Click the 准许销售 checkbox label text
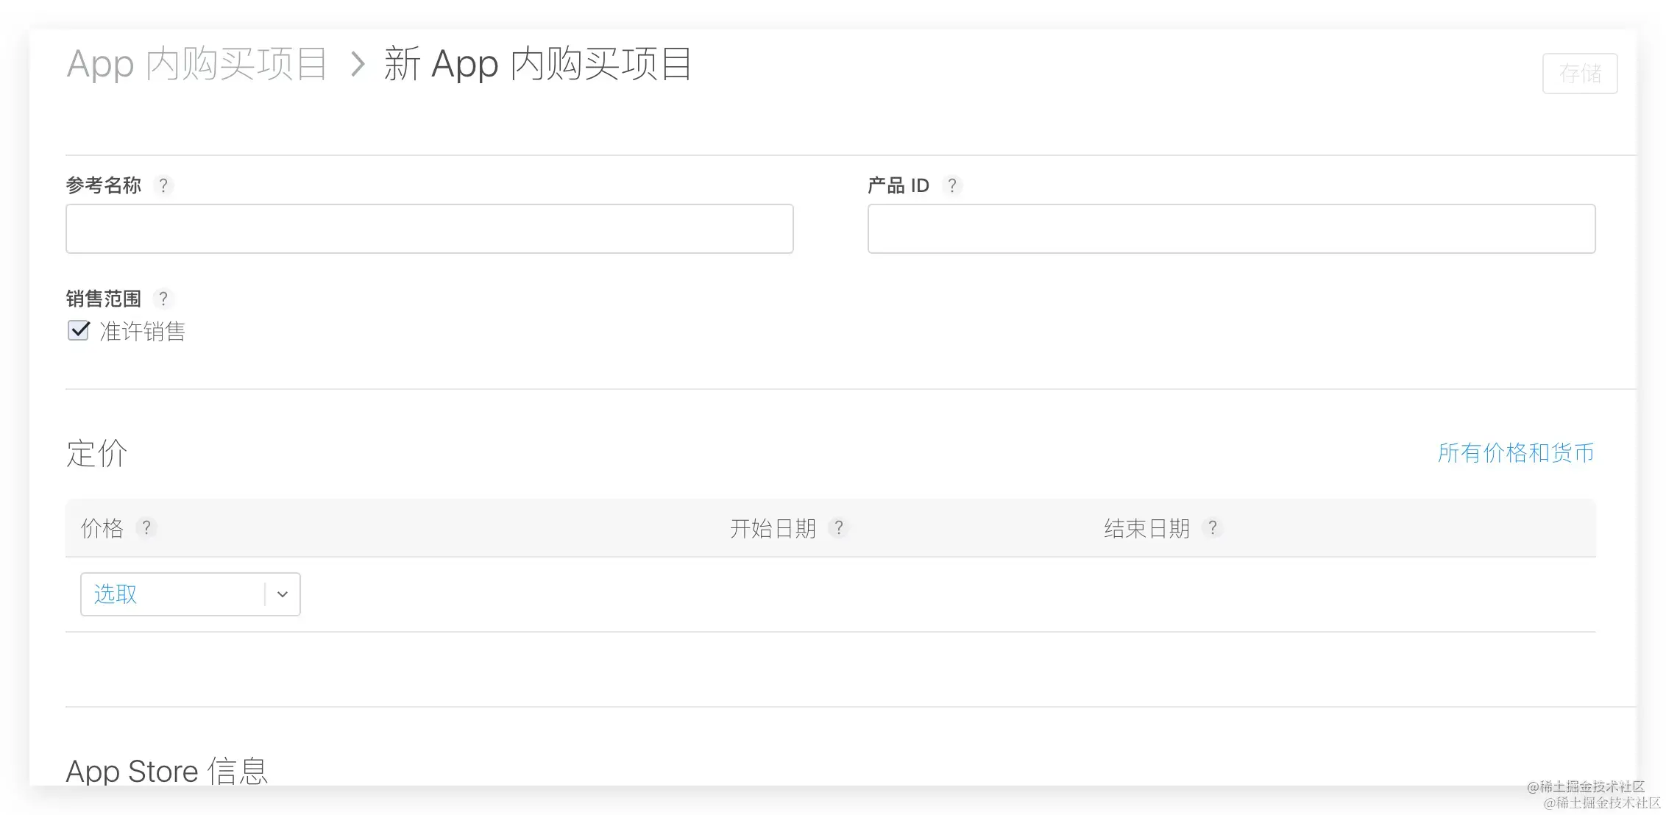 (x=143, y=332)
